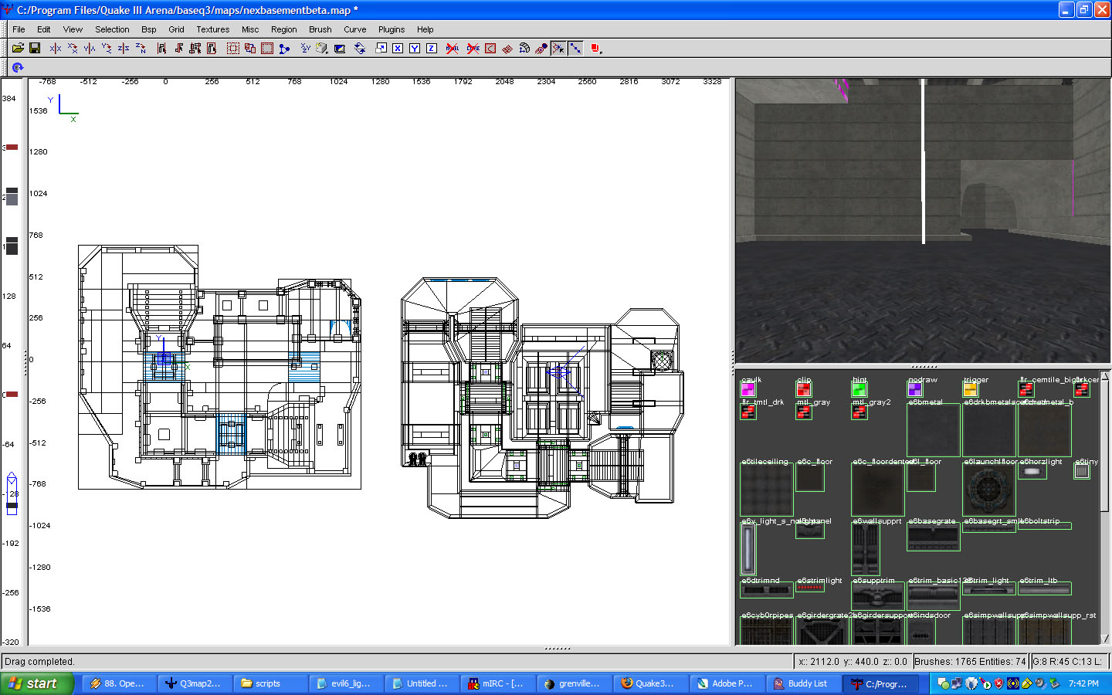Select the clip texture swatch
The height and width of the screenshot is (695, 1112).
803,390
